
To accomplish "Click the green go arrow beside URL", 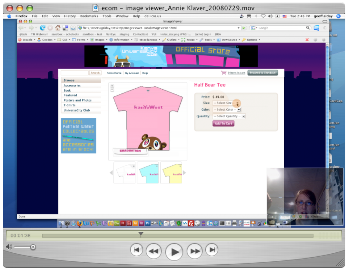I will tap(244, 28).
